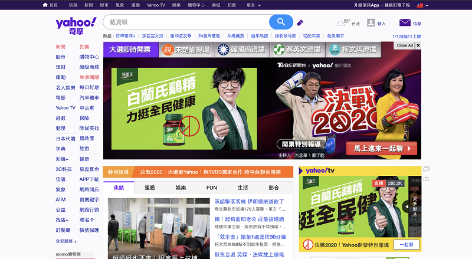Open the 蔡英文現場 tab with green DPP icon
Screen dimensions: 472x259
click(297, 50)
